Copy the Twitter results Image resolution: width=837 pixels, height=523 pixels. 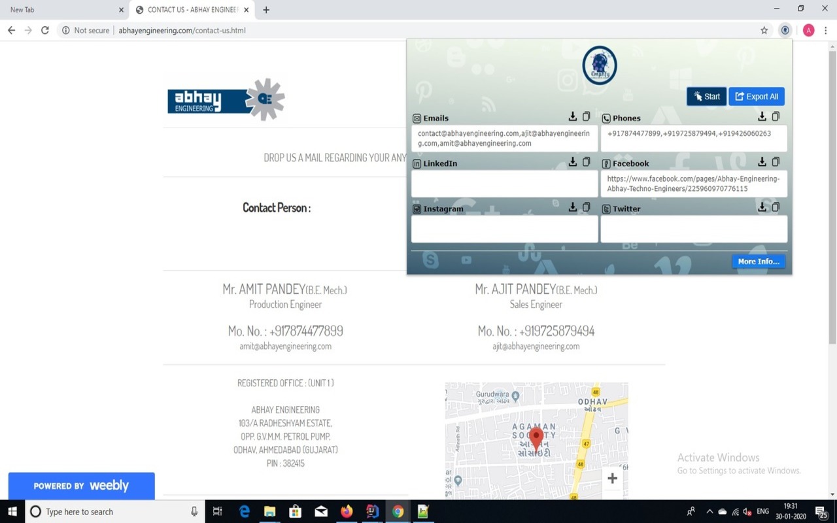pos(776,207)
